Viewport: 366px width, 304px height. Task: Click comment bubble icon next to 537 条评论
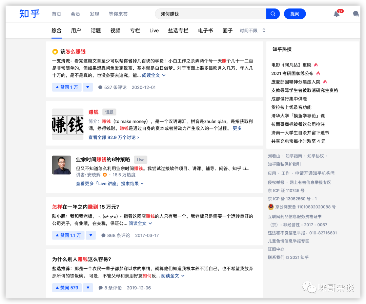point(100,87)
